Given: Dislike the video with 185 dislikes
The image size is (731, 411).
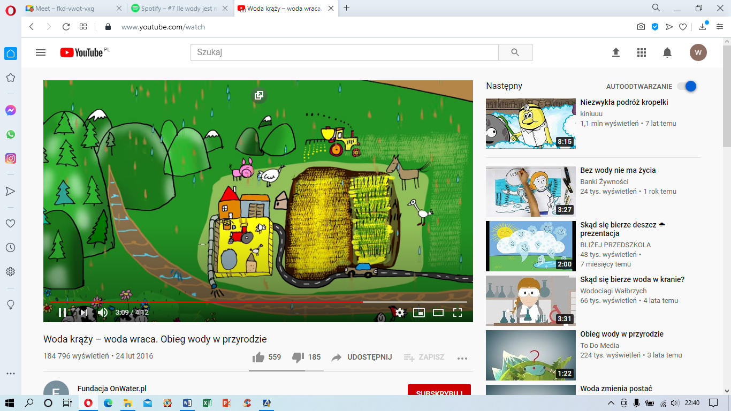Looking at the screenshot, I should click(306, 357).
